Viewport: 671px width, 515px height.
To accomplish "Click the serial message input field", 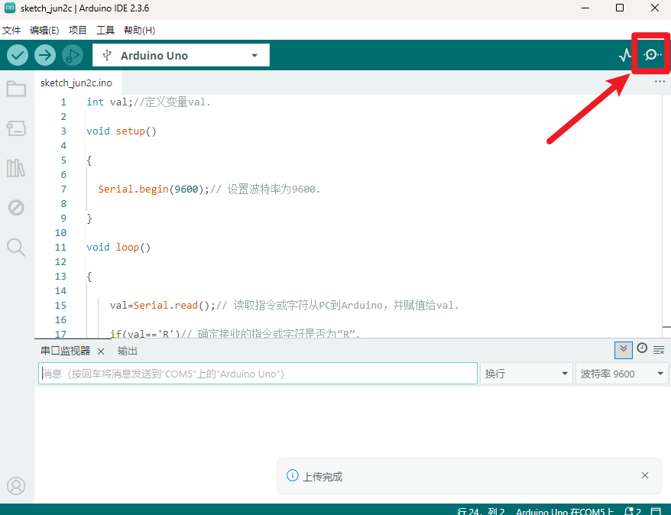I will coord(258,374).
